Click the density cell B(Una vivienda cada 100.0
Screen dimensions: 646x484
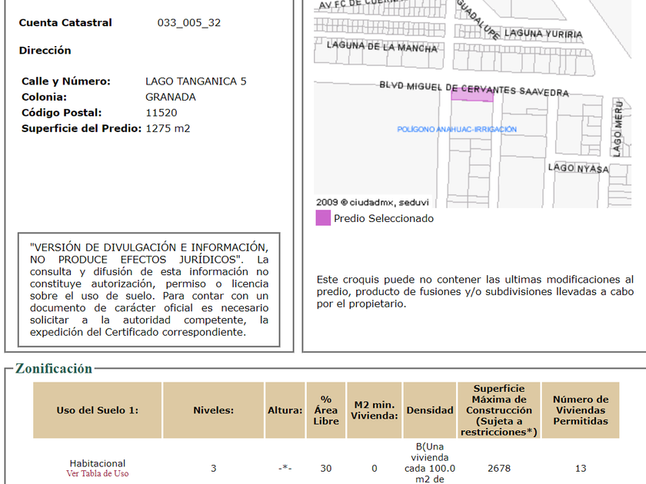pos(430,462)
